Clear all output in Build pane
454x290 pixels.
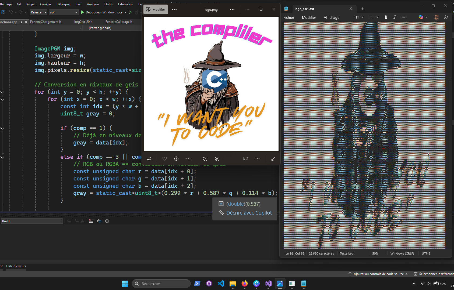point(91,221)
